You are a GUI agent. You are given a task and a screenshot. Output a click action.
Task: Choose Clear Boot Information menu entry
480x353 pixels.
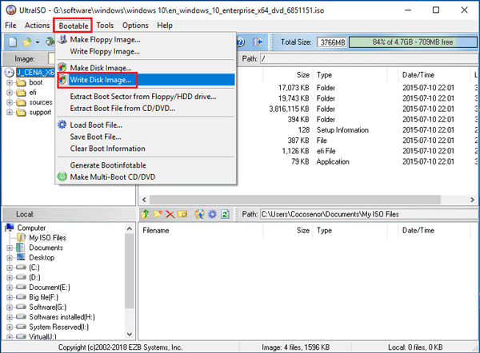tap(107, 149)
